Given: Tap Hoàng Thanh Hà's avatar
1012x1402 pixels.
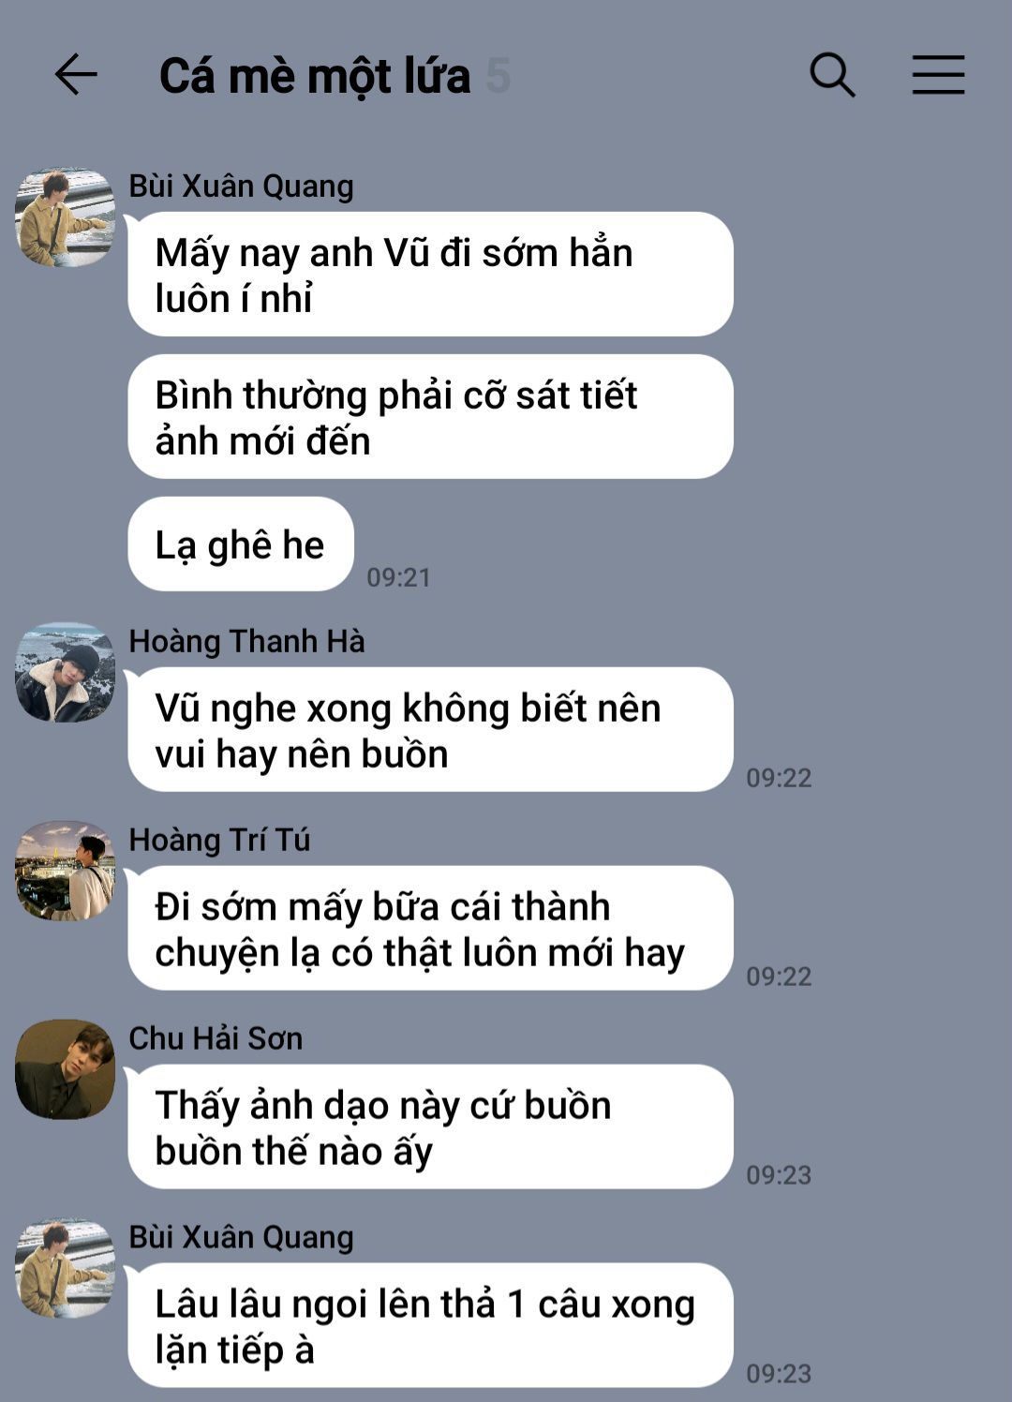Looking at the screenshot, I should (65, 673).
